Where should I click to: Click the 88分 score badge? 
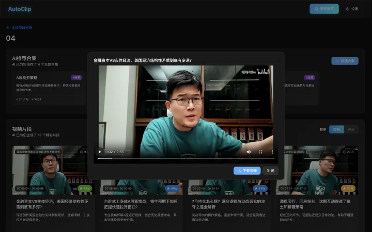[260, 189]
